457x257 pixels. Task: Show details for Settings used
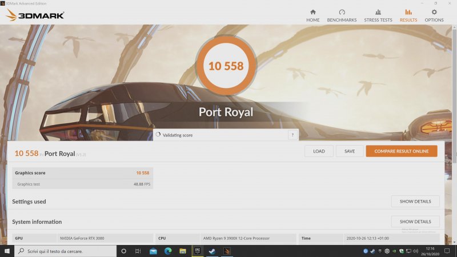click(415, 202)
